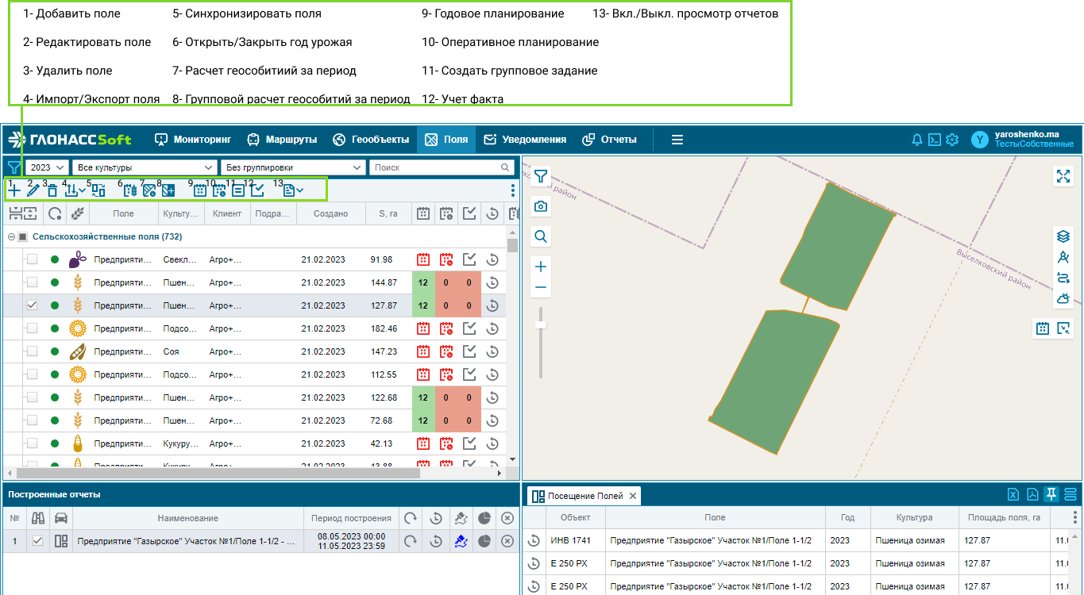Go to the Уведомления section
Image resolution: width=1084 pixels, height=595 pixels.
coord(525,140)
